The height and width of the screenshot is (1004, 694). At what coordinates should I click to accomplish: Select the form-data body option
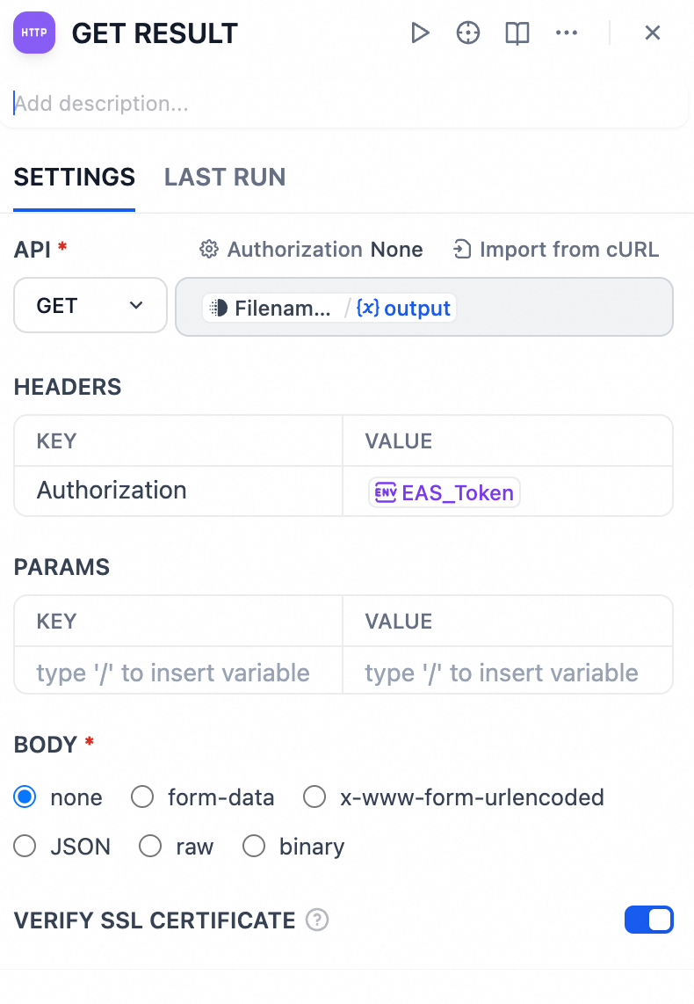pos(142,797)
